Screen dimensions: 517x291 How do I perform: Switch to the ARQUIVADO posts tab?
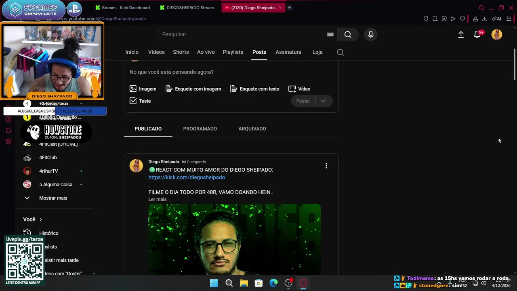pyautogui.click(x=252, y=129)
